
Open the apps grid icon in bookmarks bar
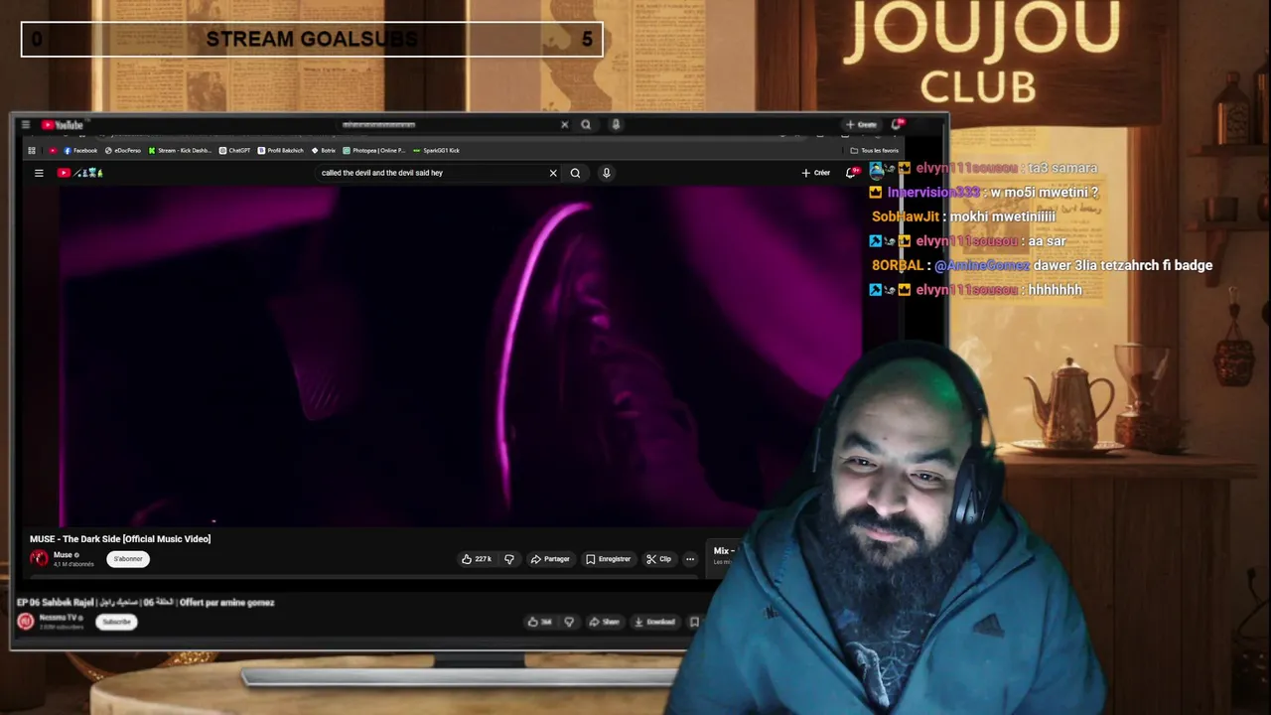click(x=32, y=151)
